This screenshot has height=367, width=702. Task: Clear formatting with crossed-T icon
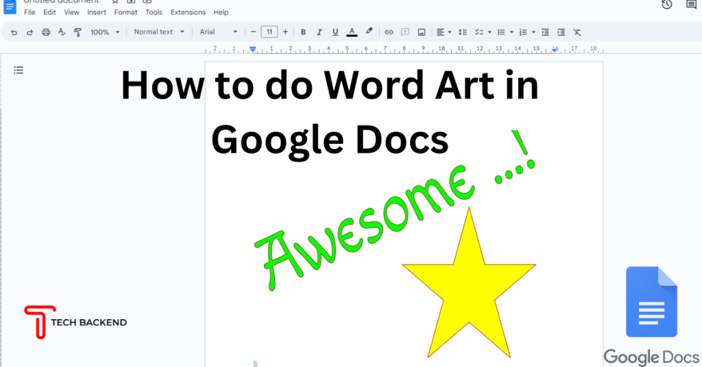point(577,32)
